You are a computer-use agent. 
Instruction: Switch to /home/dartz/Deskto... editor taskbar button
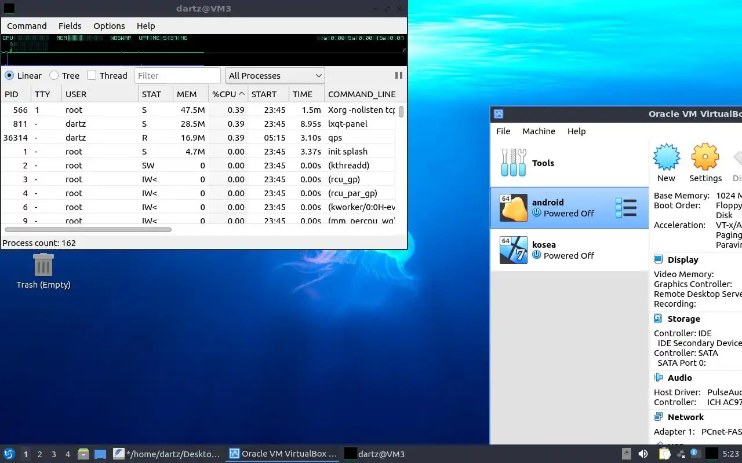pos(167,454)
